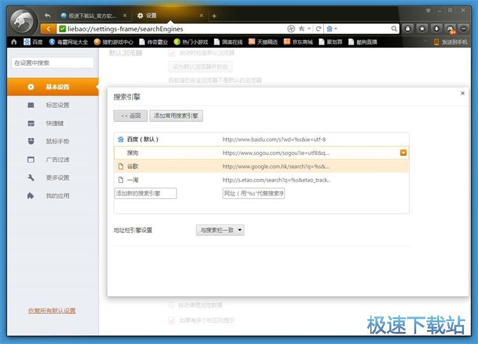Click the 添加新的搜索引擎 name field
Image resolution: width=478 pixels, height=344 pixels.
[x=145, y=193]
